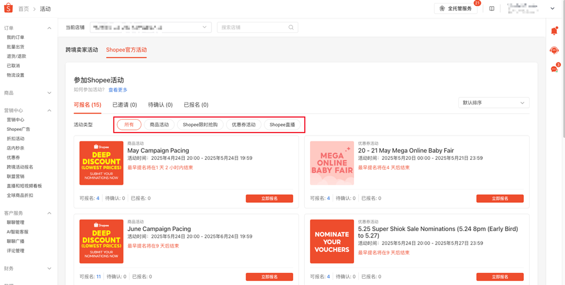Click 立即报名 for May Campaign Pacing
This screenshot has width=565, height=285.
point(269,199)
